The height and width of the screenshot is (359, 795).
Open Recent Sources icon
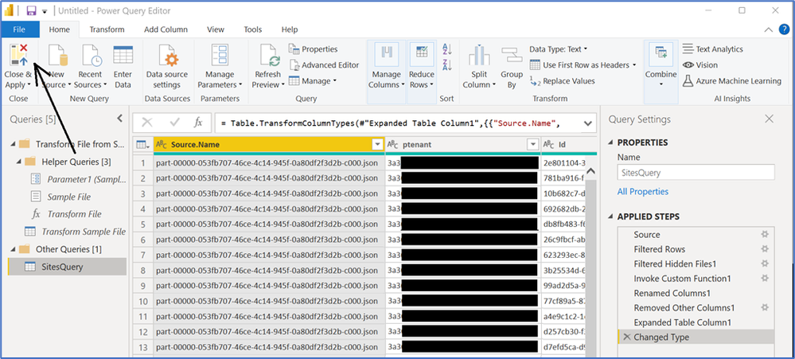coord(92,55)
